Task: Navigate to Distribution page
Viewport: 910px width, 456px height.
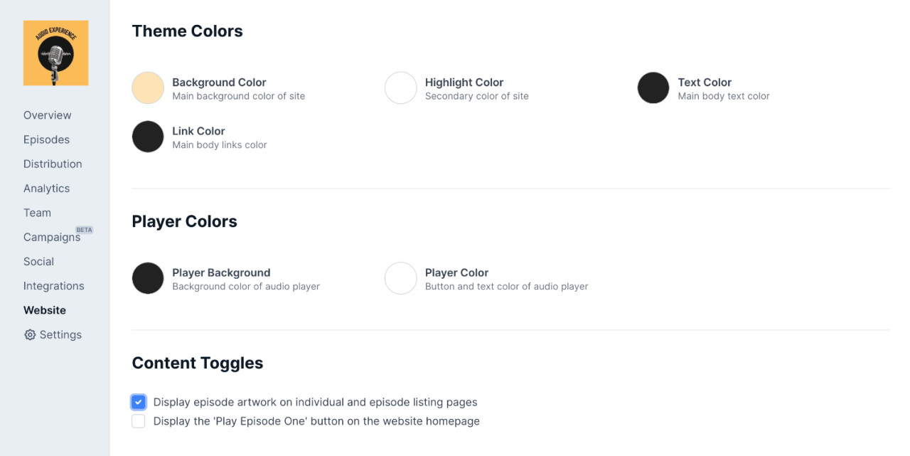Action: 53,164
